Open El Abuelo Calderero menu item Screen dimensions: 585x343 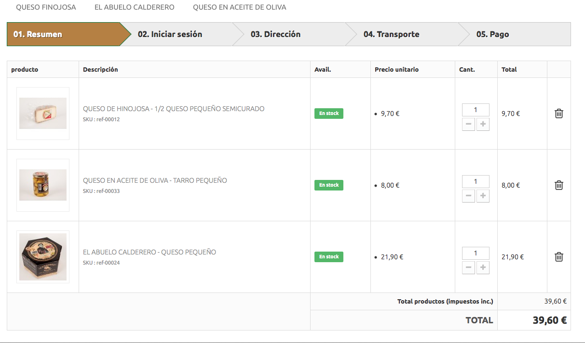[135, 7]
